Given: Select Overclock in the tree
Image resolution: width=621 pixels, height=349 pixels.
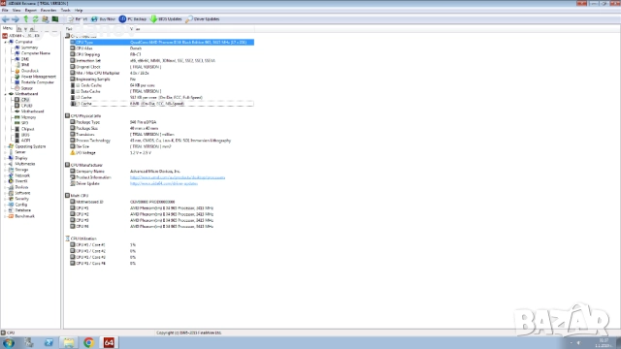Looking at the screenshot, I should [x=30, y=71].
